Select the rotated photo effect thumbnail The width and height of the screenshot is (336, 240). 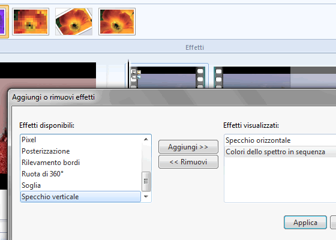click(74, 22)
